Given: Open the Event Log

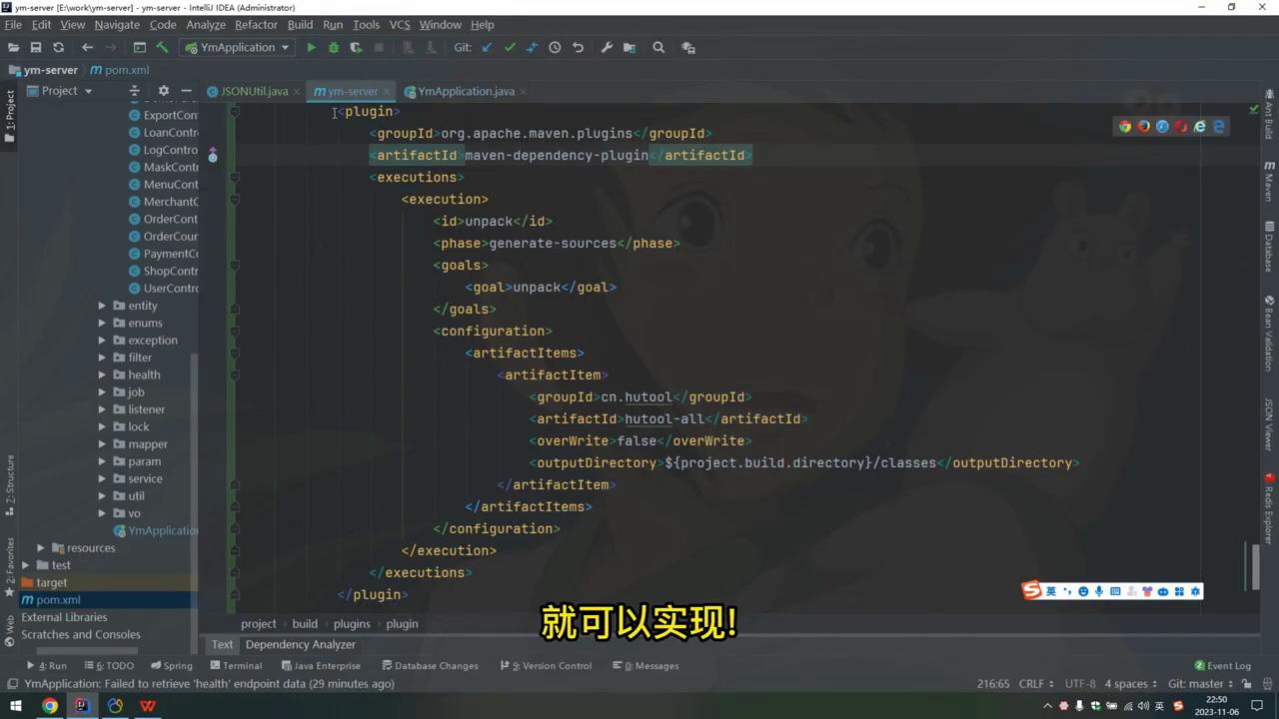Looking at the screenshot, I should (x=1223, y=666).
